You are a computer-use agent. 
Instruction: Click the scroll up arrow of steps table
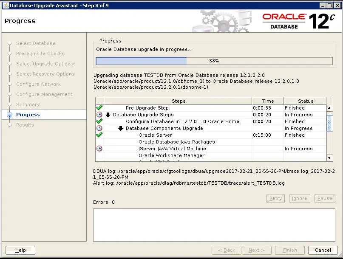pos(329,108)
